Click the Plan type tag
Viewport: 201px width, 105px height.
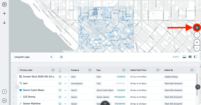(x=99, y=77)
